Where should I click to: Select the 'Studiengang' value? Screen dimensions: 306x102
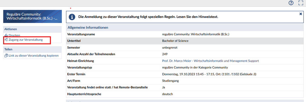[x=170, y=81]
